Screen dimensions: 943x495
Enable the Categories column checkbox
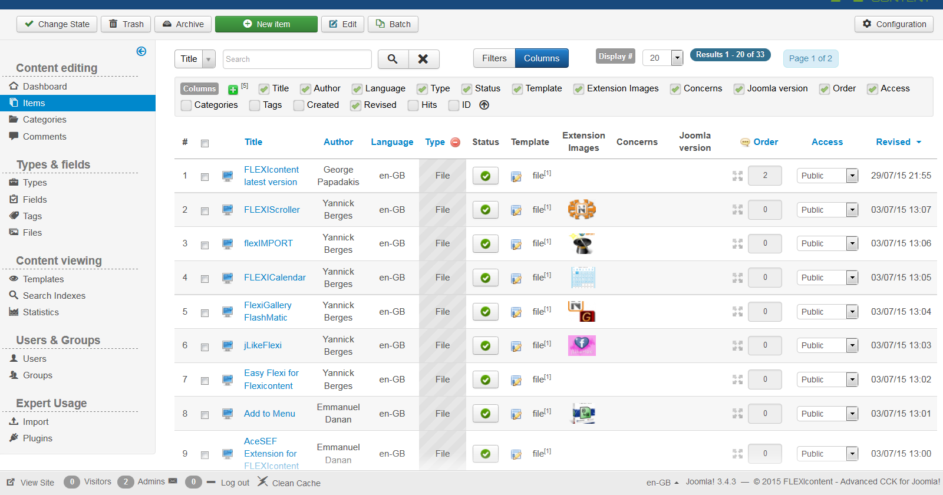coord(186,105)
